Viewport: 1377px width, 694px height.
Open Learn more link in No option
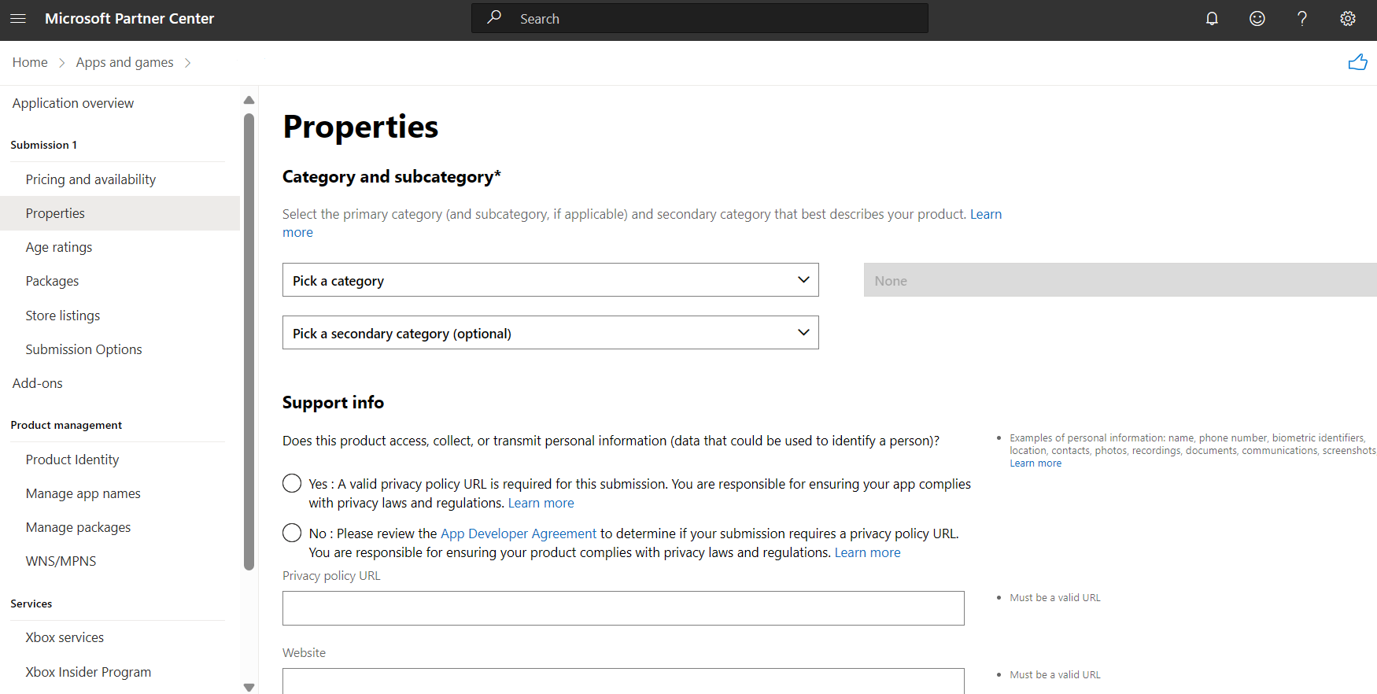click(867, 552)
